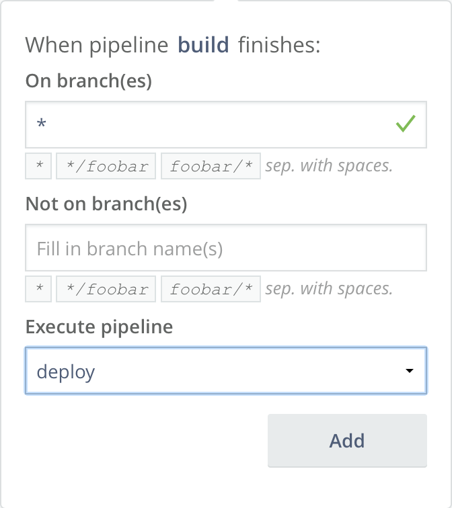Click the "When pipeline" heading text
The image size is (452, 508).
pyautogui.click(x=96, y=46)
